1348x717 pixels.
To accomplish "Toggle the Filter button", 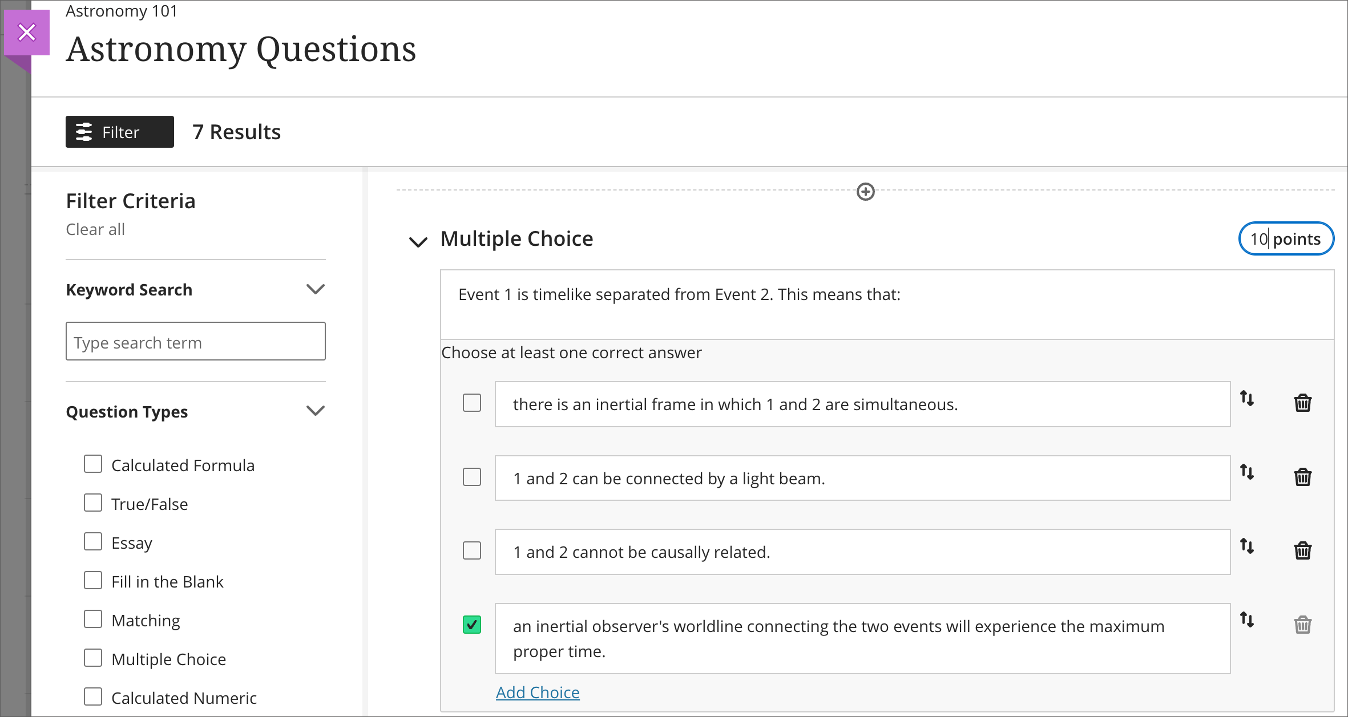I will click(119, 132).
